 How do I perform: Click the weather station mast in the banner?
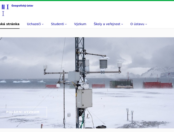(80, 83)
